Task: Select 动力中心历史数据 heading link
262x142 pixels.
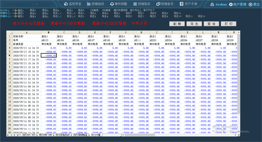Action: pos(28,23)
